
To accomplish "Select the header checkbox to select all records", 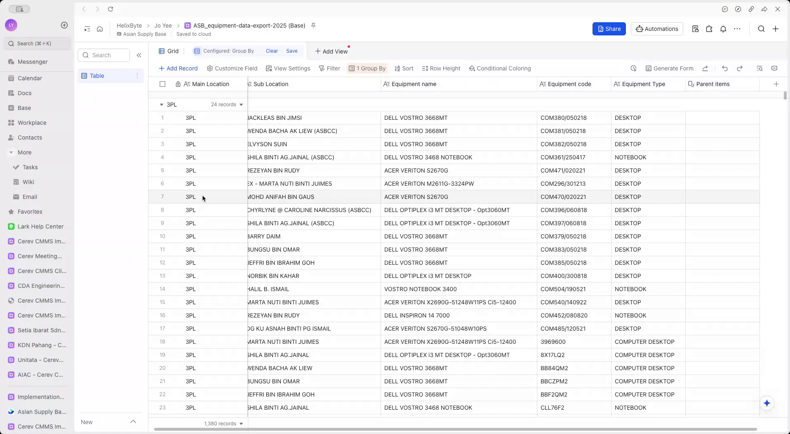I will (x=162, y=84).
